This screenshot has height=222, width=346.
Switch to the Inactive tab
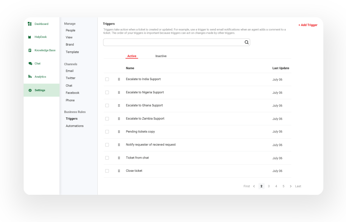point(161,56)
